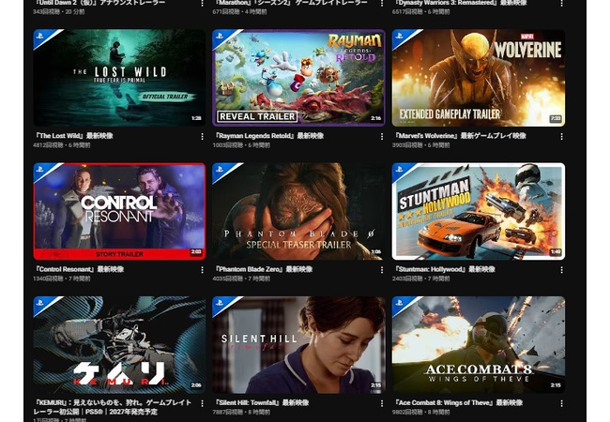The height and width of the screenshot is (422, 610).
Task: Click the 4035回視聴 view count under Phantom Blade
Action: (228, 279)
